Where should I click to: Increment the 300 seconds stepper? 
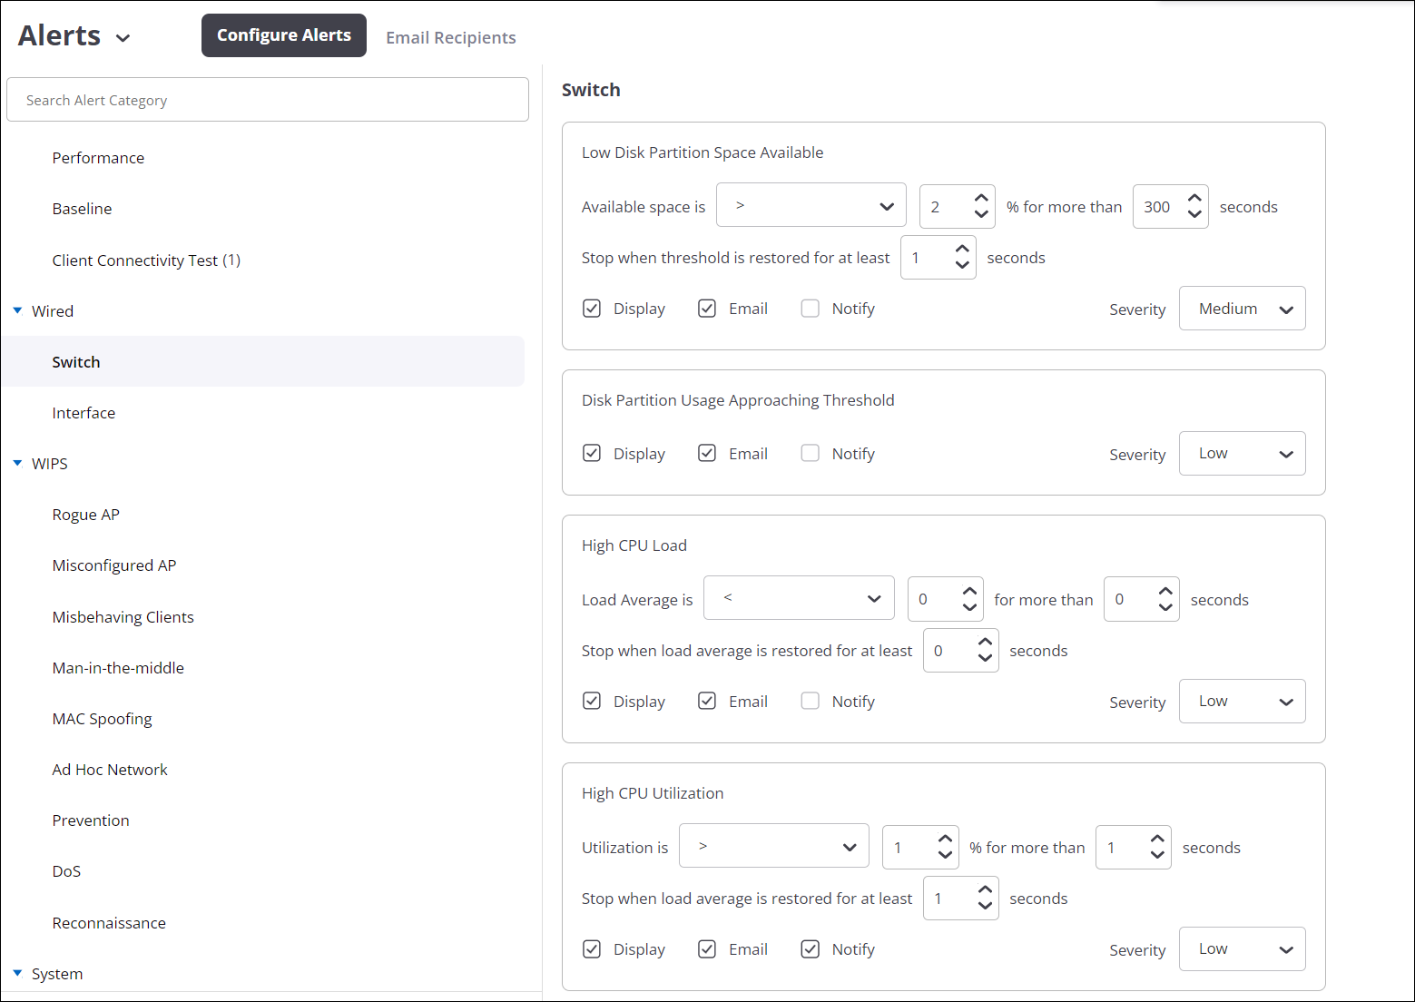(x=1196, y=198)
